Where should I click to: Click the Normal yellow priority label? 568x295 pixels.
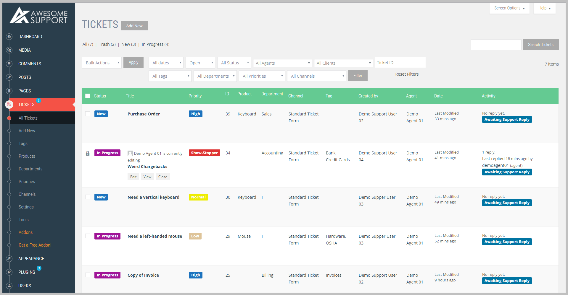coord(198,197)
